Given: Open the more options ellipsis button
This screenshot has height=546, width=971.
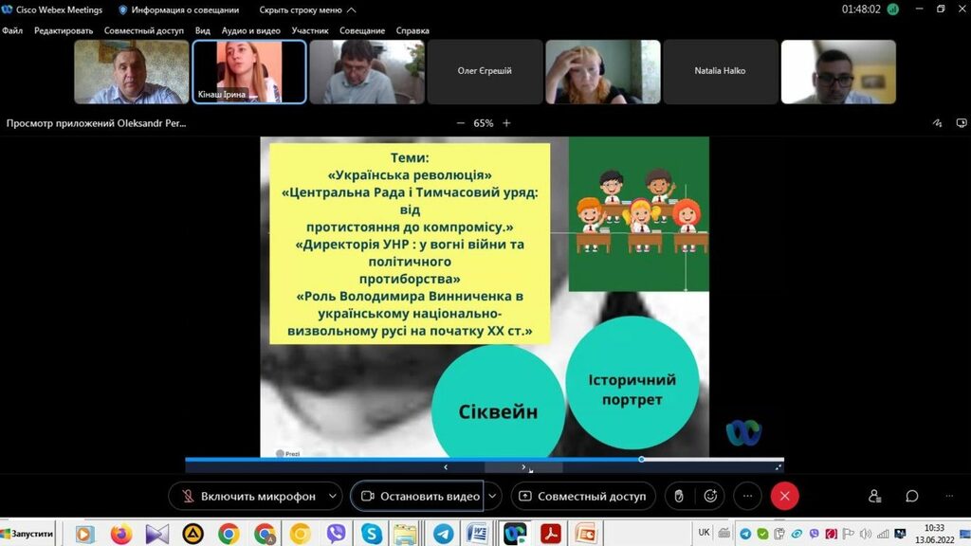Looking at the screenshot, I should click(747, 496).
